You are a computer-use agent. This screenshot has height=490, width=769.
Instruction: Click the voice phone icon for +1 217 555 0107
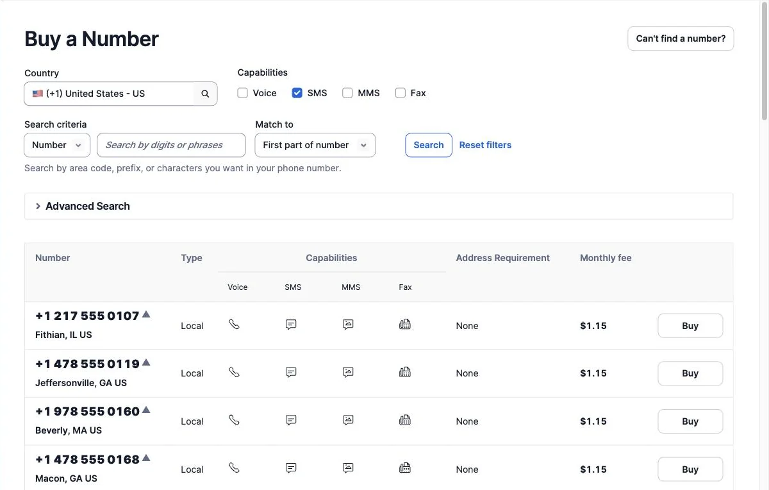(234, 325)
